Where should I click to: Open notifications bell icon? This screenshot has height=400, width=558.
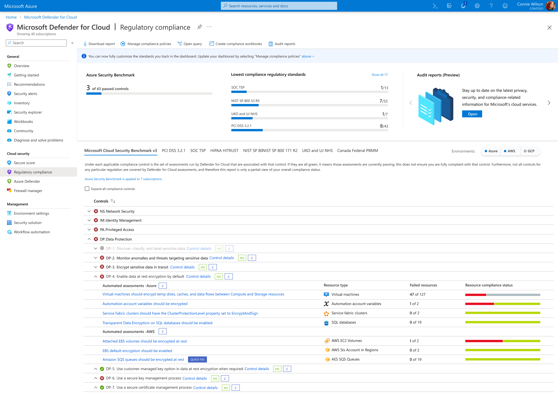pos(463,6)
